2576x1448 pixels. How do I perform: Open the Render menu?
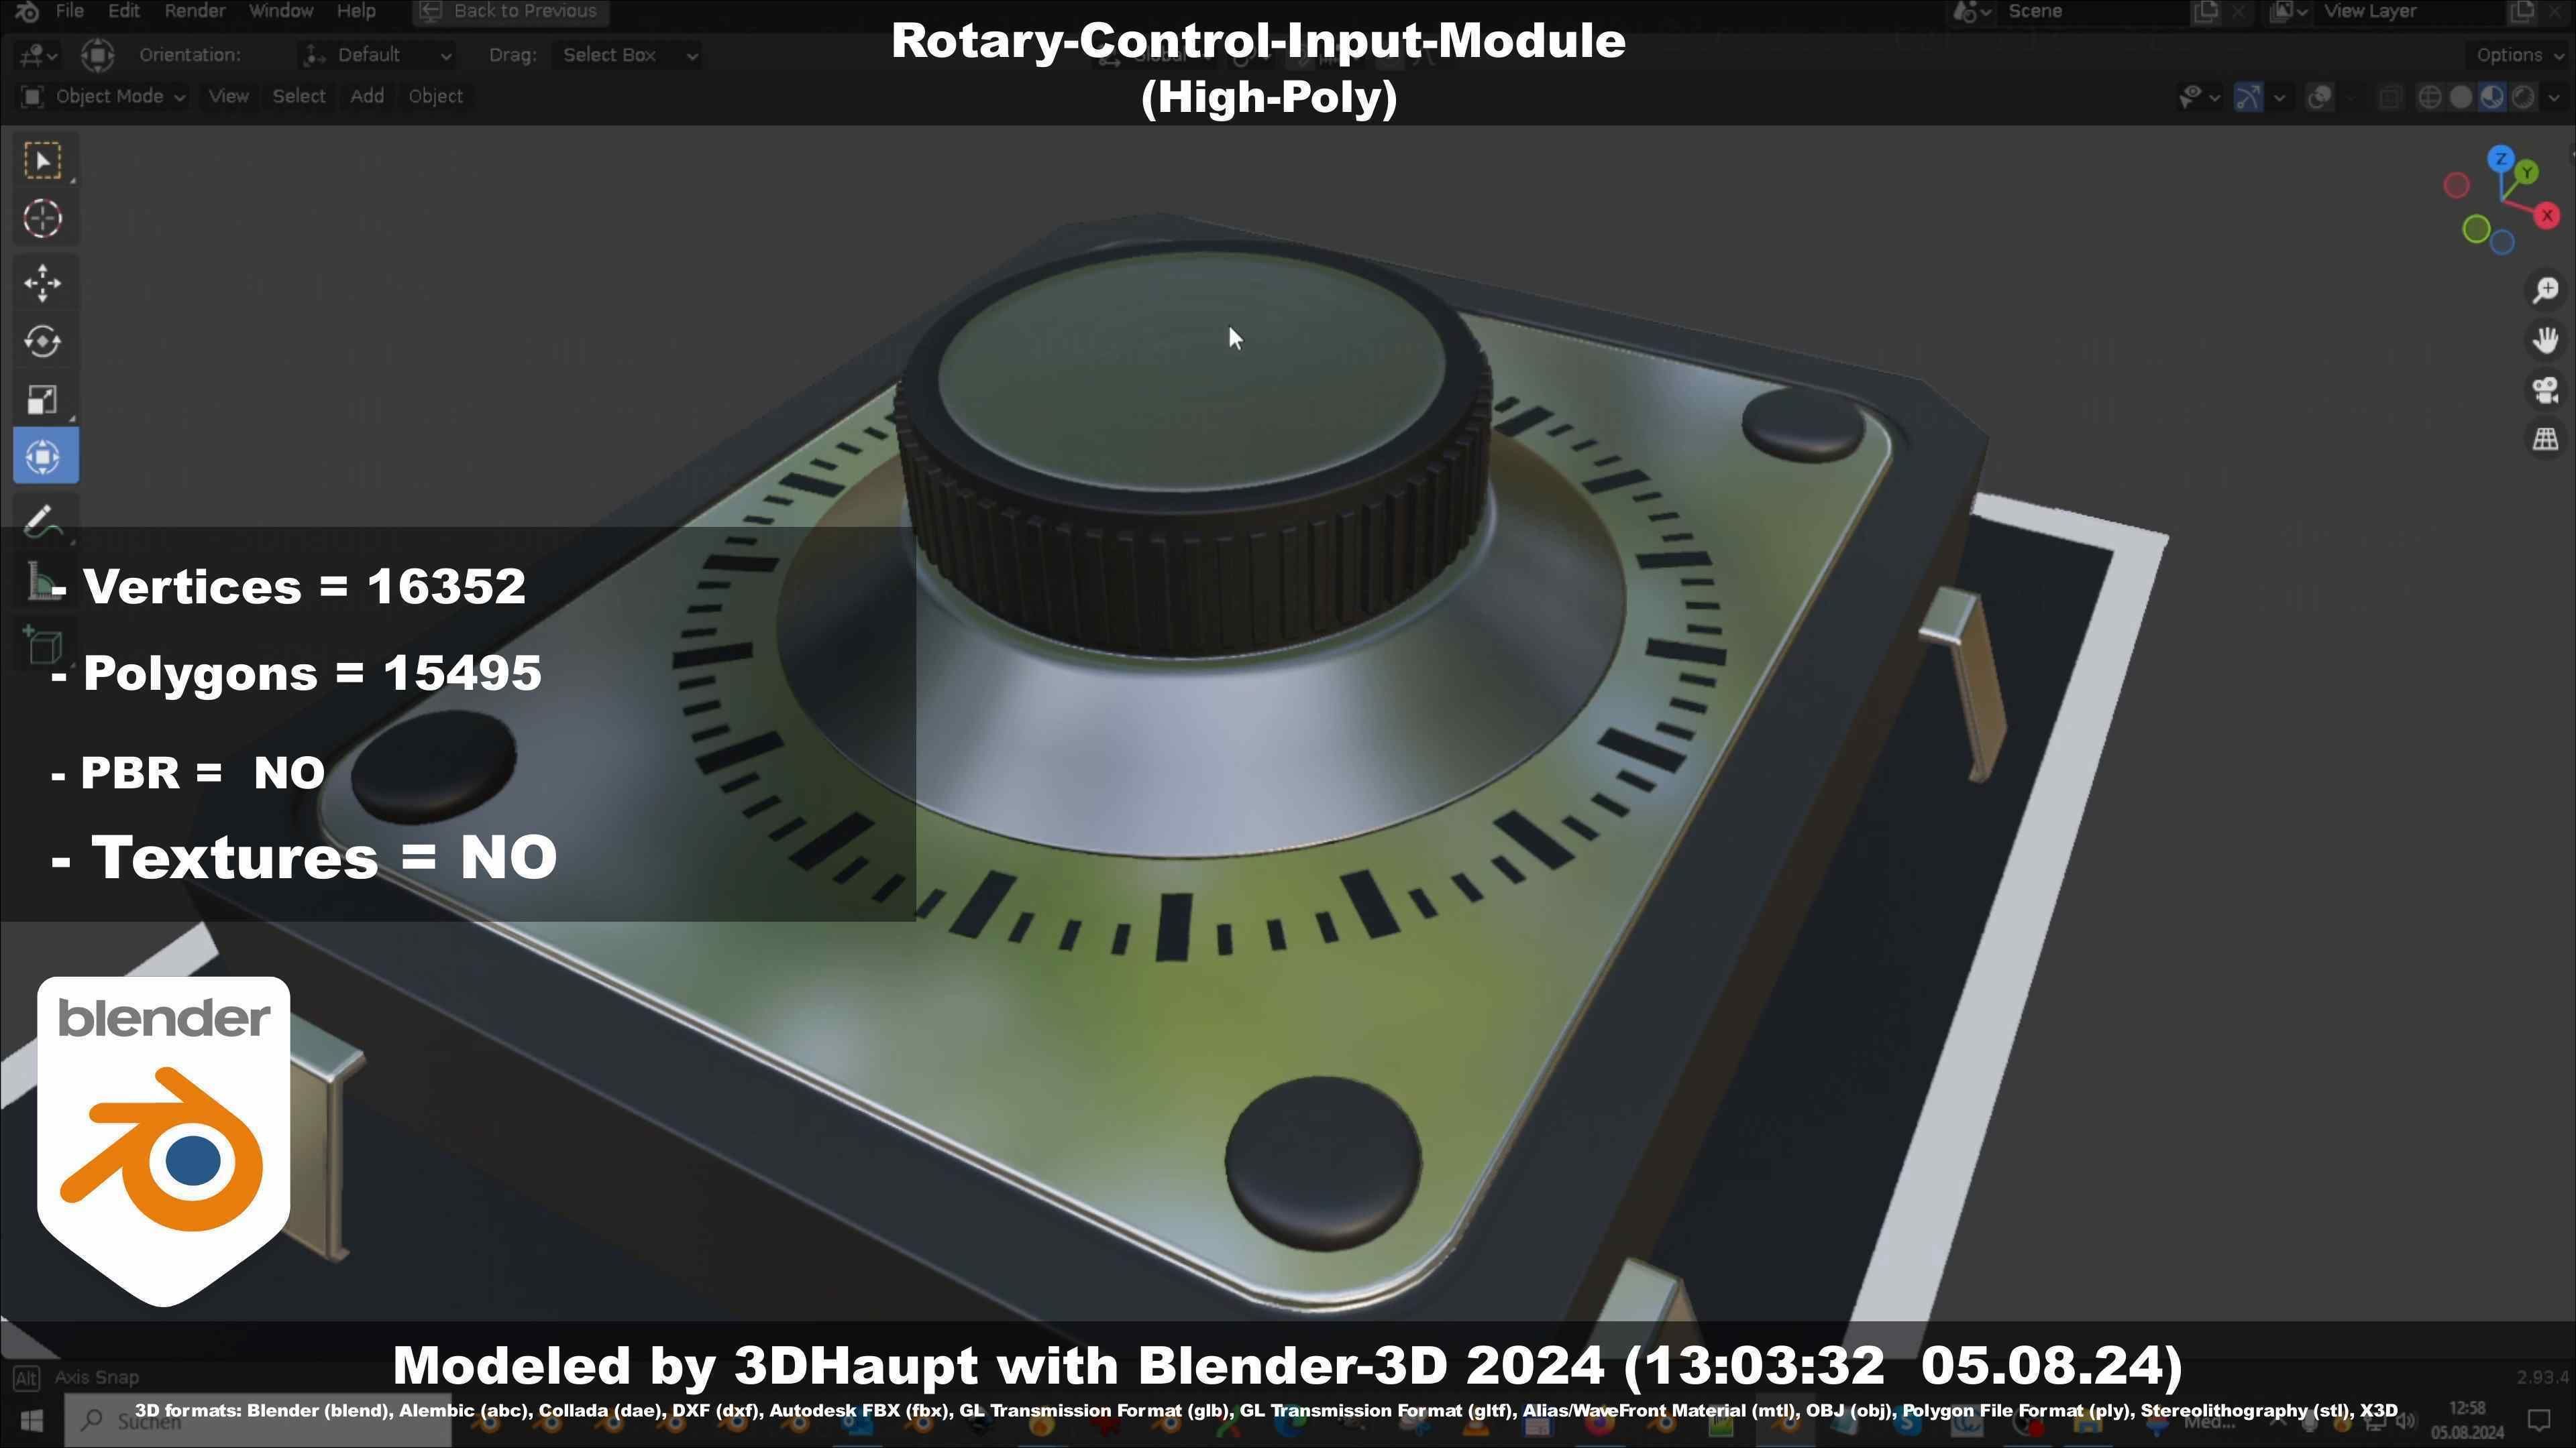pos(194,11)
